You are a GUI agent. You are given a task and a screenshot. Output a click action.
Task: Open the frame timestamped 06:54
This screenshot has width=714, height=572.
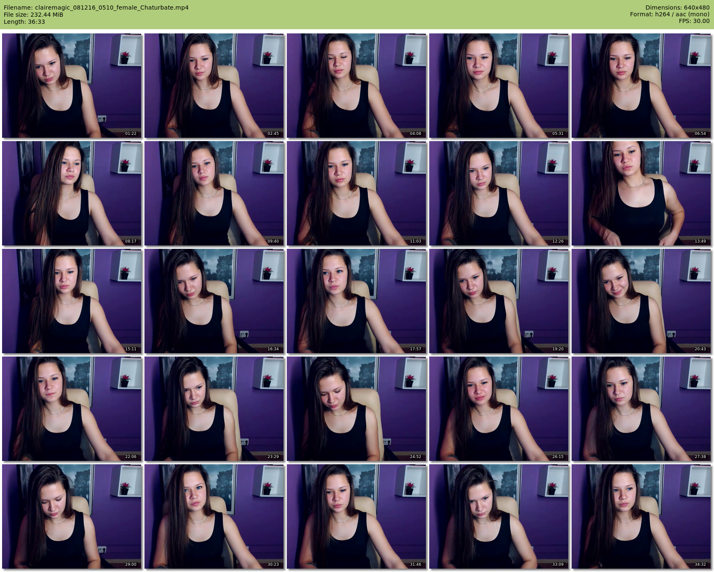(x=641, y=86)
